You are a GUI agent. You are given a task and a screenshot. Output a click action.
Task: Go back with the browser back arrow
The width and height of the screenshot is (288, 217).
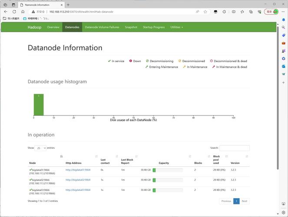[6, 12]
